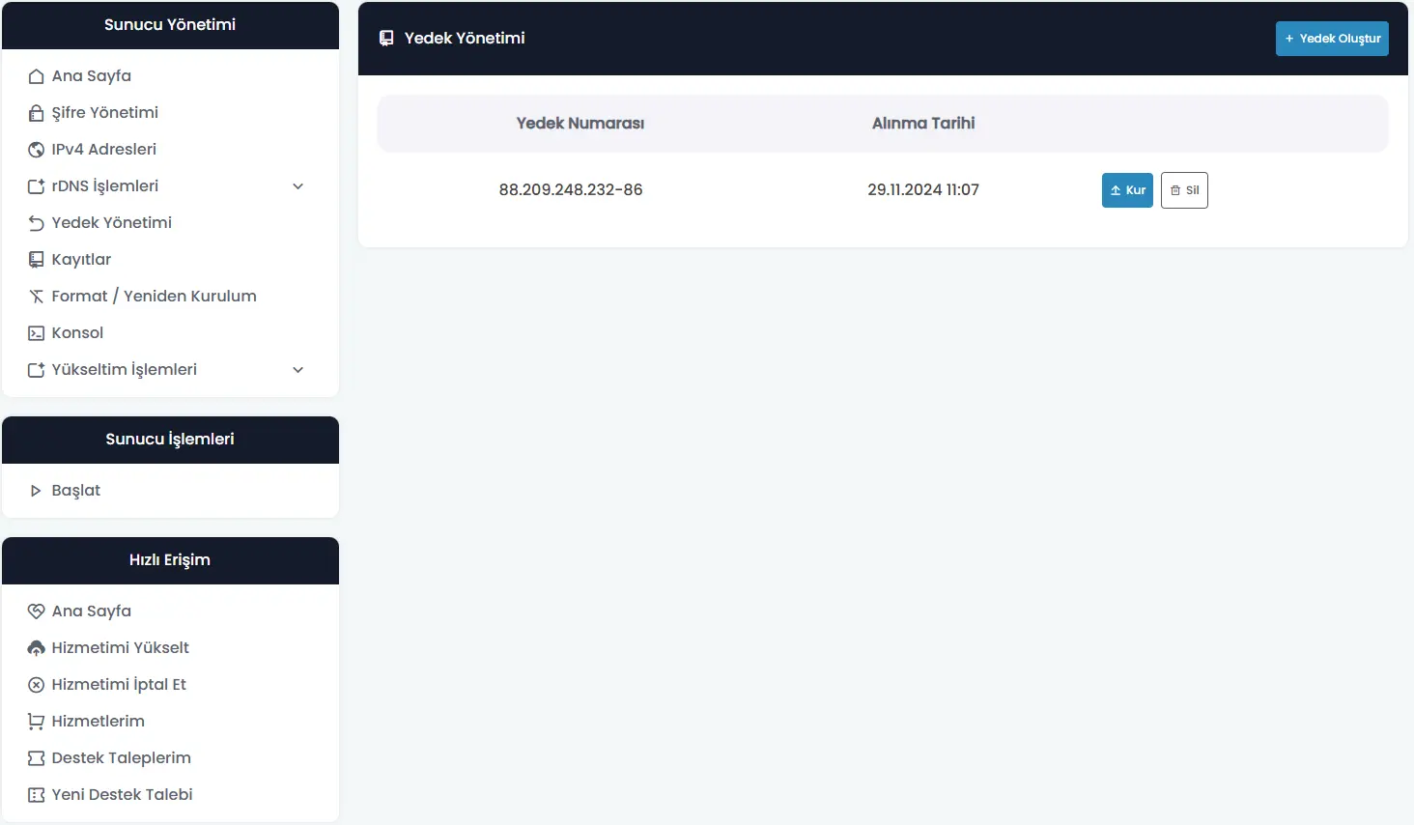Click the restore arrow icon for Yedek Yönetimi

tap(36, 223)
